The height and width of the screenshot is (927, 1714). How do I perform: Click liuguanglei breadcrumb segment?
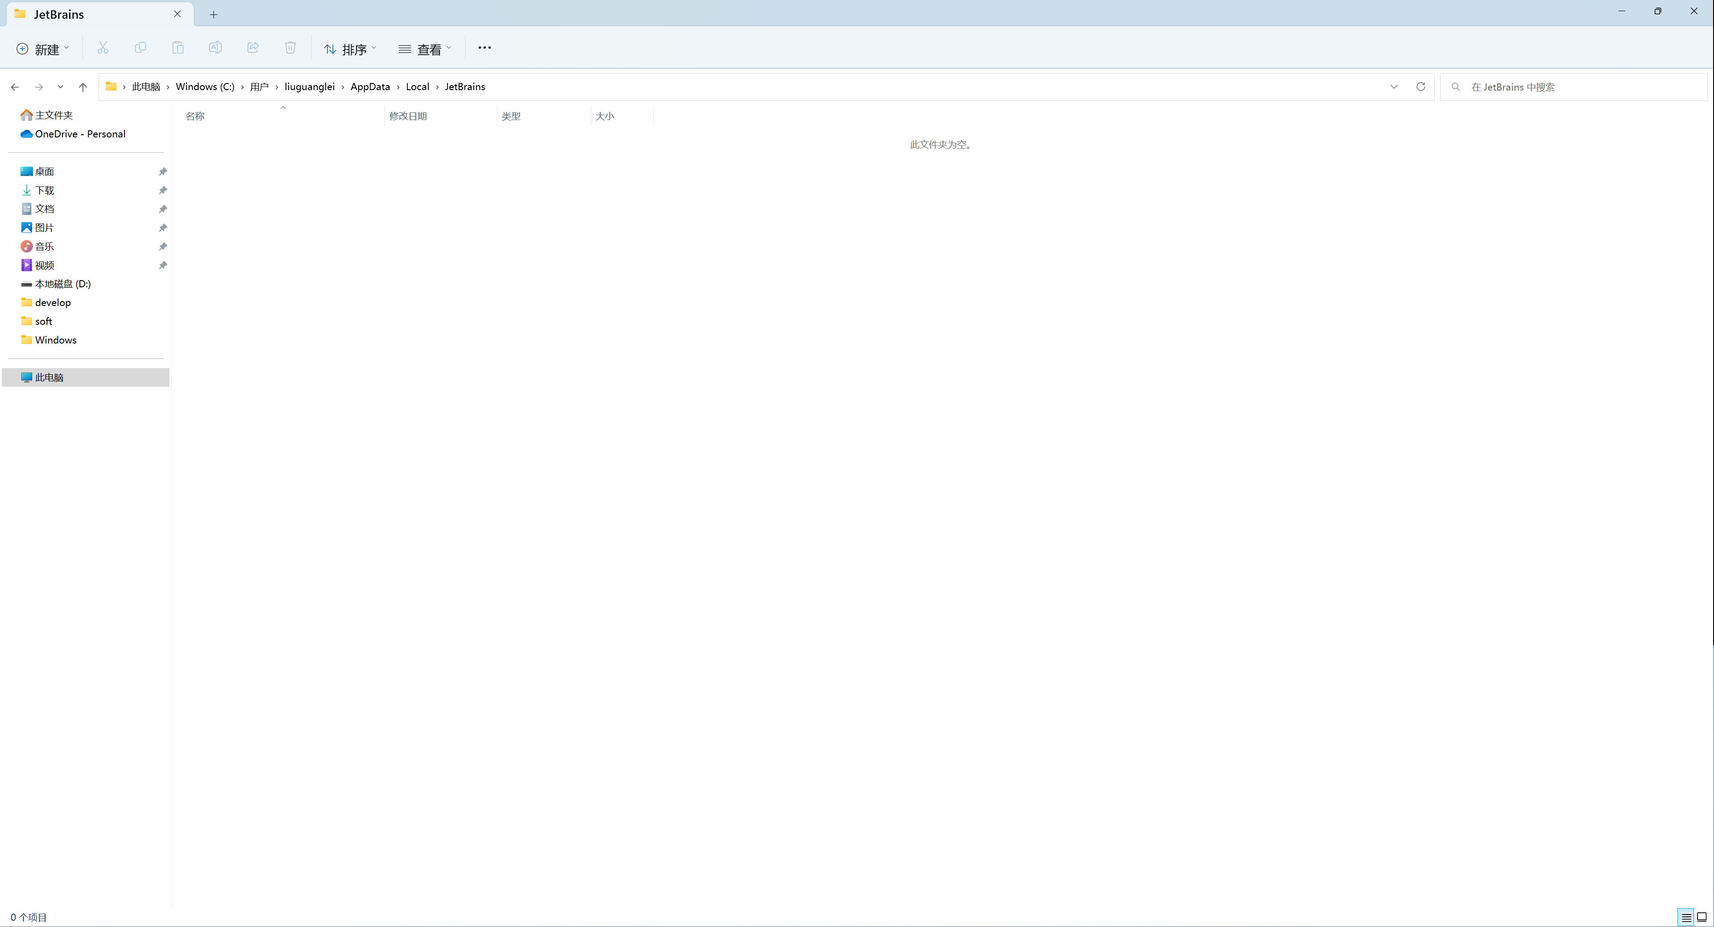click(x=310, y=87)
